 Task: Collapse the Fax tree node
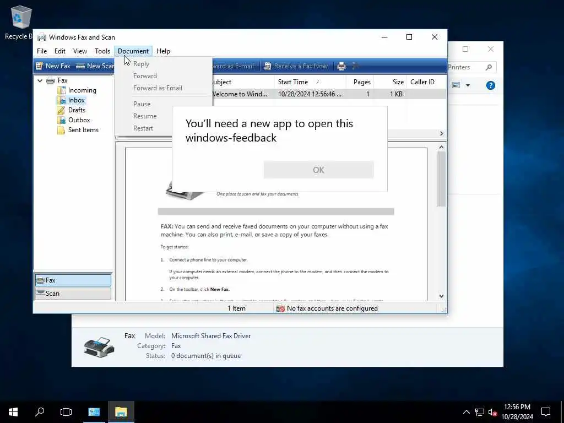click(x=40, y=80)
